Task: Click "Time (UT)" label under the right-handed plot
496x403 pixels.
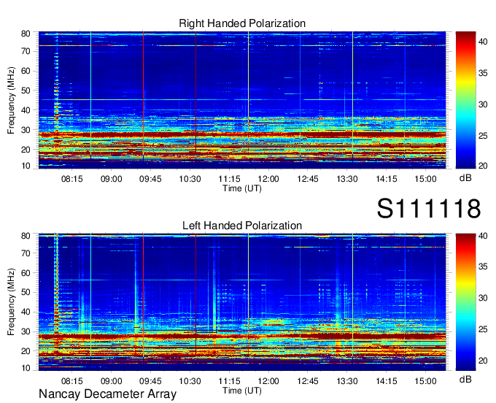Action: 242,188
